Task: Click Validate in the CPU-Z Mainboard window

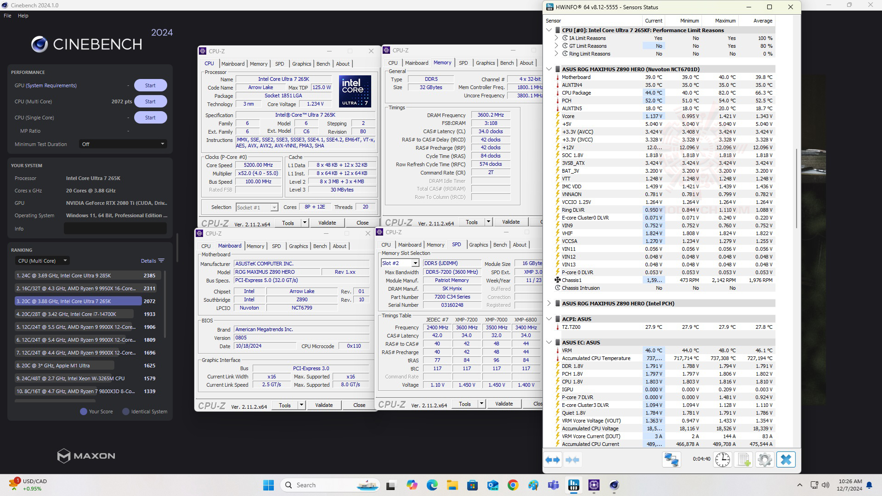Action: (324, 405)
